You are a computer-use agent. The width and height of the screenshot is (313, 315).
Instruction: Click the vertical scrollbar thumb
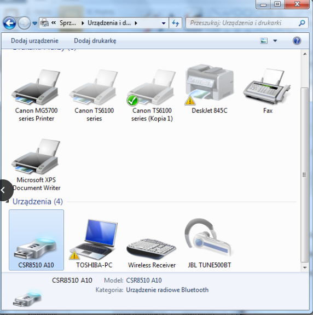point(305,175)
